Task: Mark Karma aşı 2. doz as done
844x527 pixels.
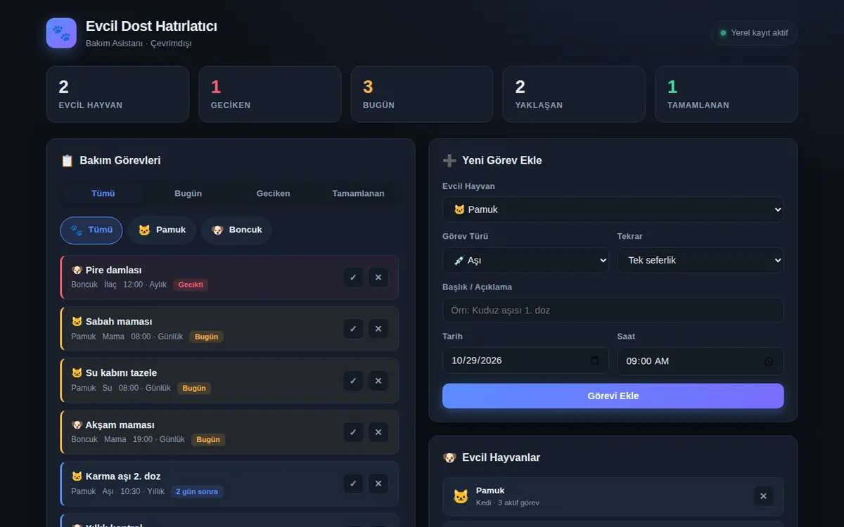Action: (x=353, y=483)
